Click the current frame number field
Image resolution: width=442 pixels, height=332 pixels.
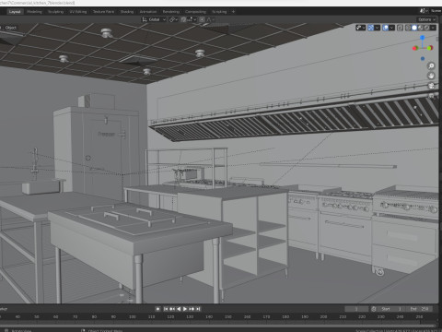point(356,309)
